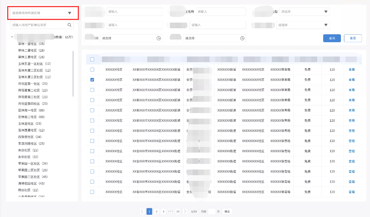The width and height of the screenshot is (370, 217).
Task: Collapse the root tree node triangle
Action: point(12,37)
